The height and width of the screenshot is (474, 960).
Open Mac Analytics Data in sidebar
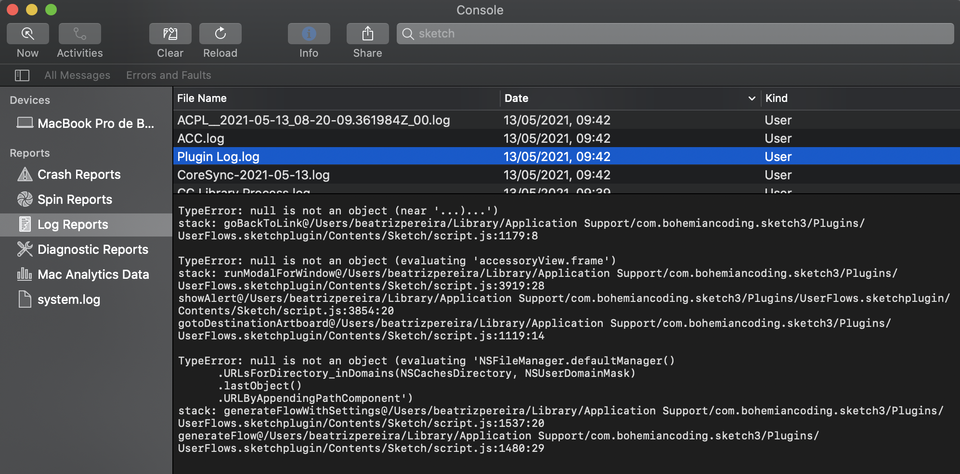(x=86, y=274)
